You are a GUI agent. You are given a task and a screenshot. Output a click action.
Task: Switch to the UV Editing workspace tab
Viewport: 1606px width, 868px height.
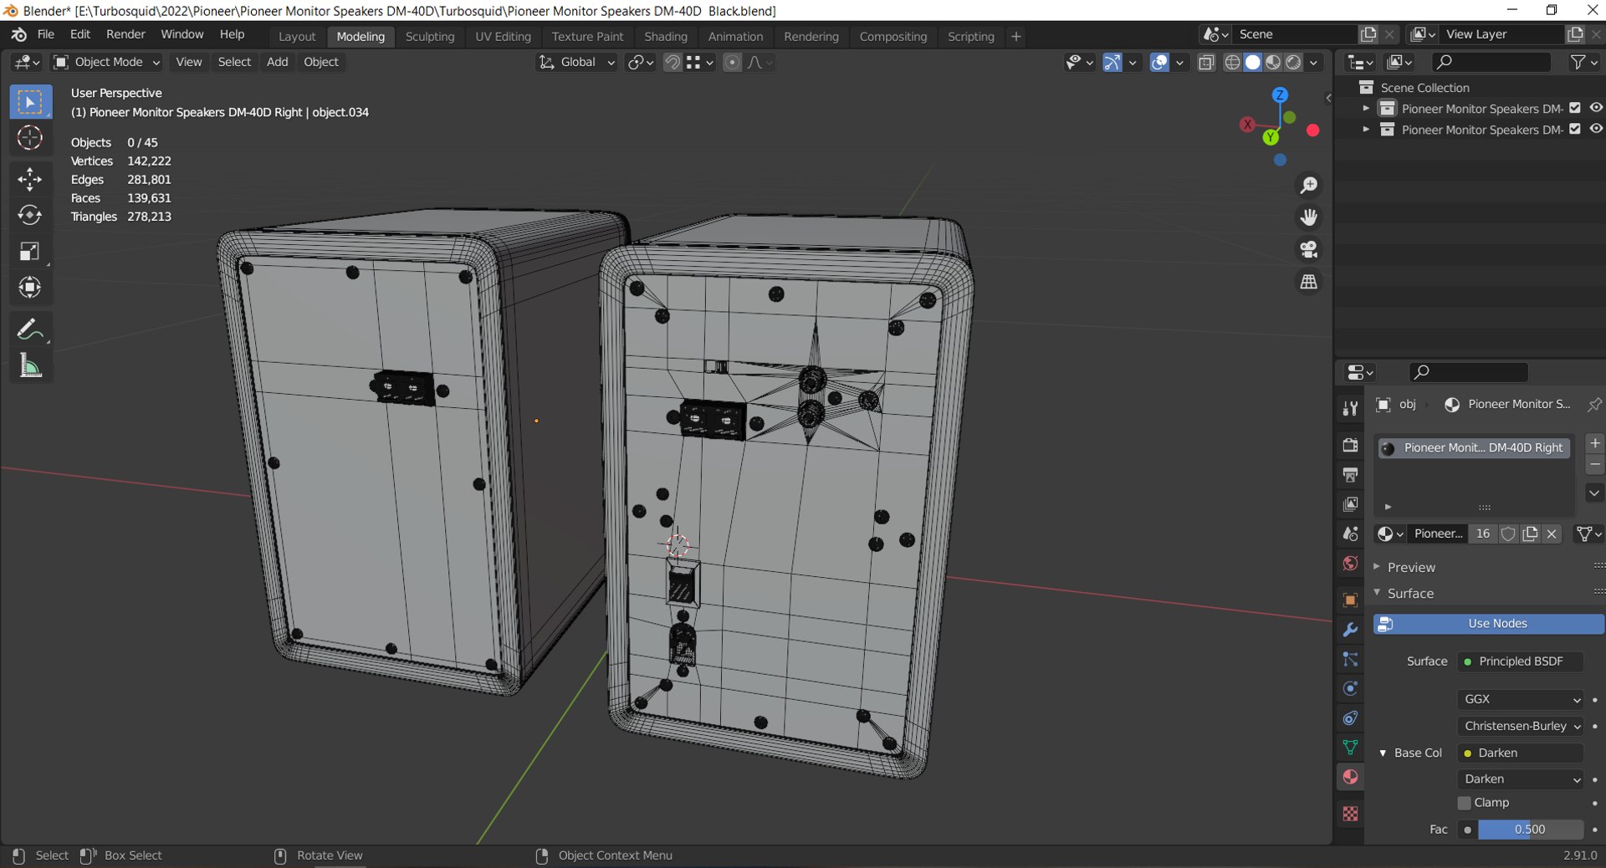(x=503, y=37)
